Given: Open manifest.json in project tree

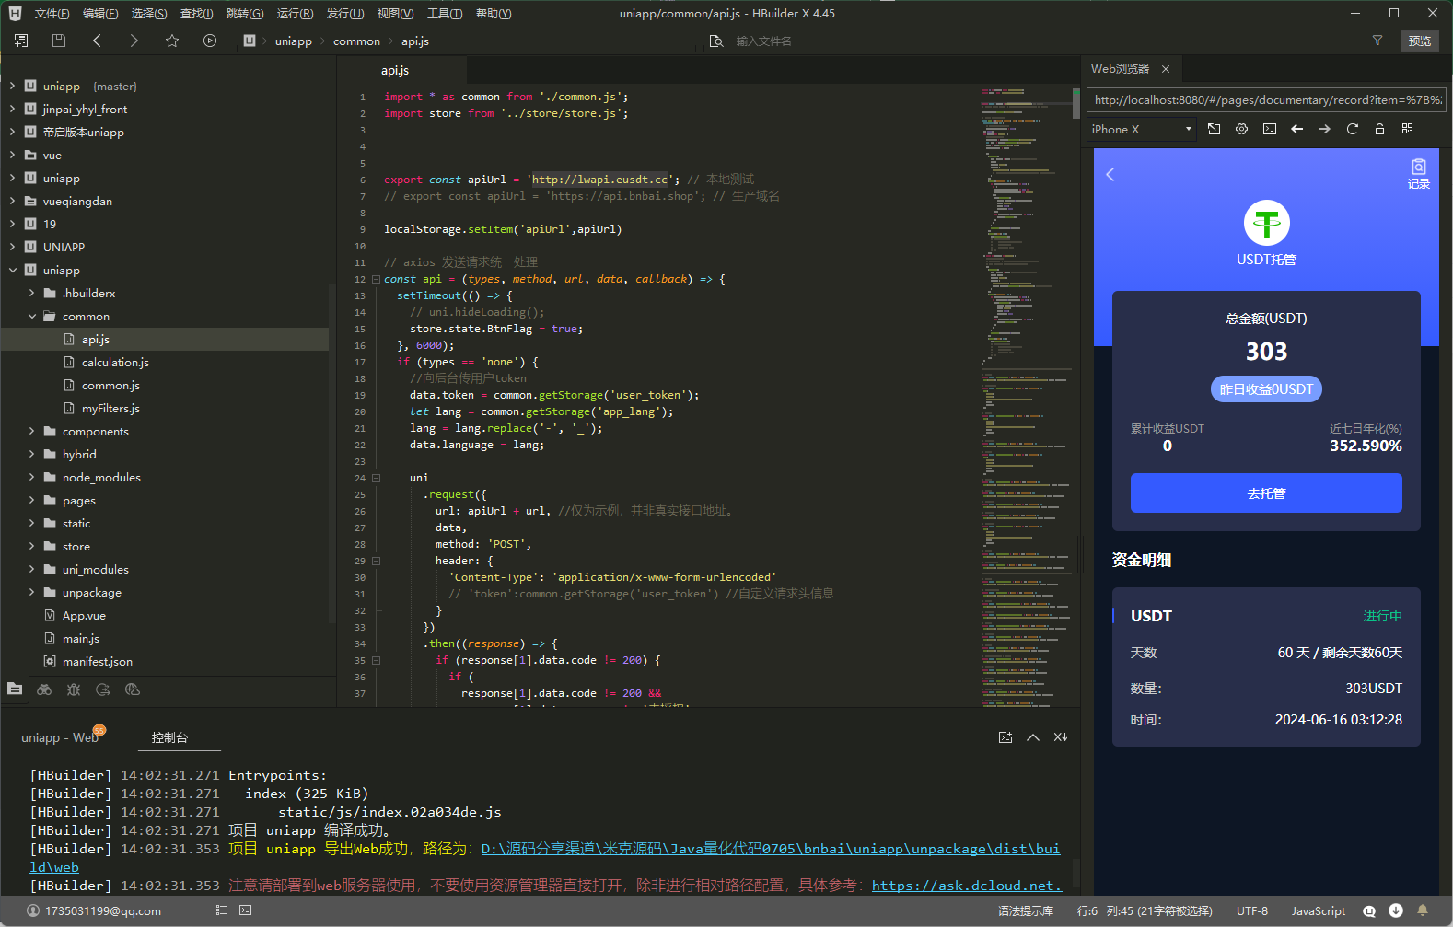Looking at the screenshot, I should [x=97, y=661].
